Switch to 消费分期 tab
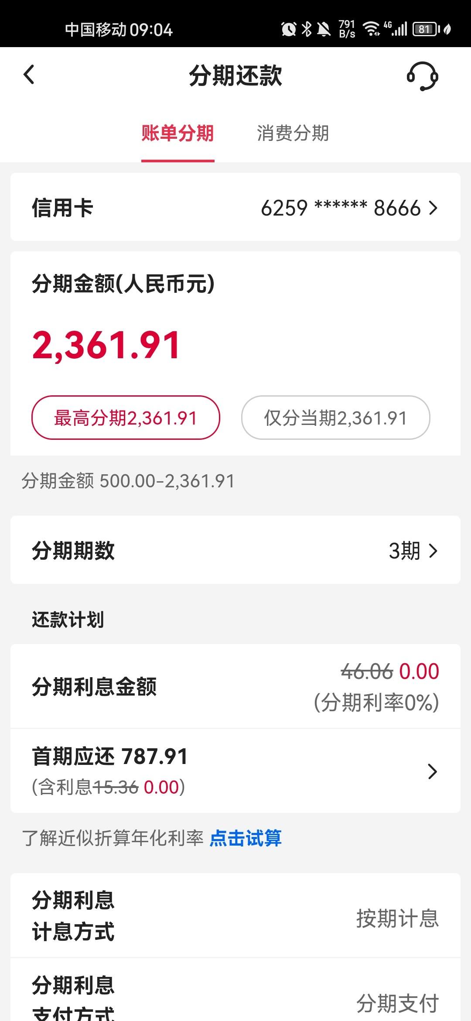Screen dimensions: 471x1021 (x=293, y=133)
